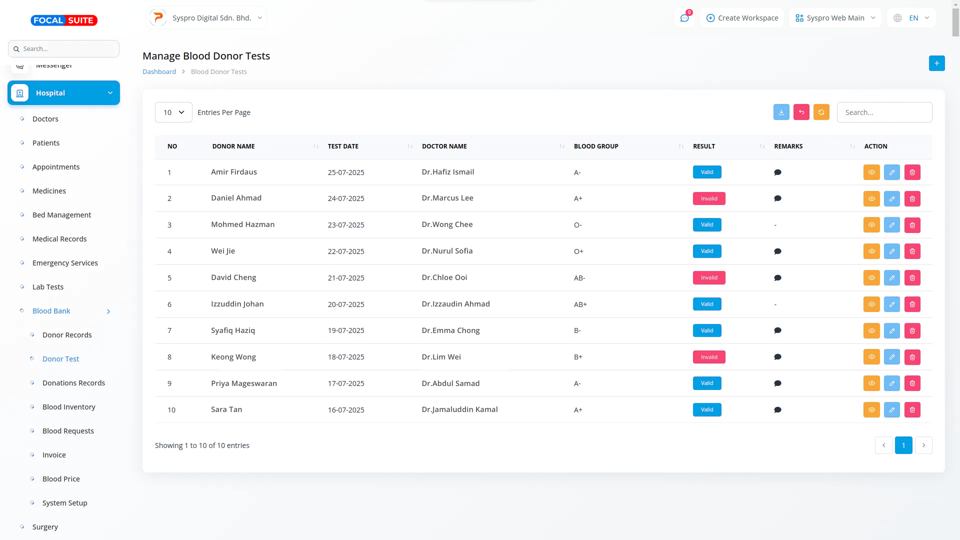Open remarks bubble for David Cheng
The width and height of the screenshot is (960, 540).
pyautogui.click(x=777, y=278)
